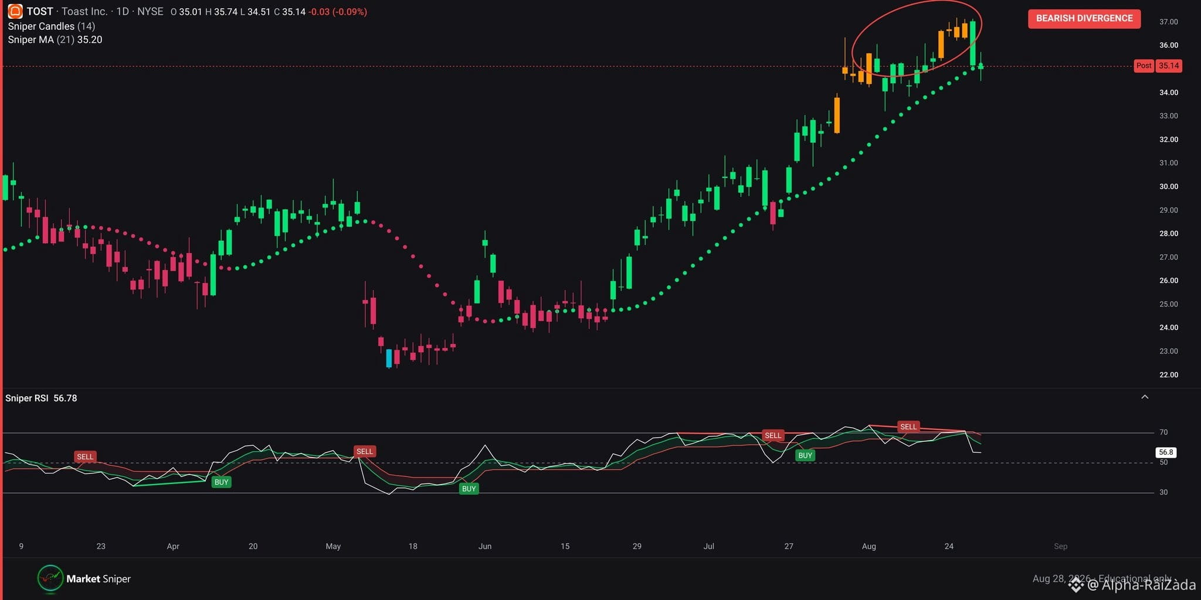Screen dimensions: 1201x600
Task: Click the close value C 35.14 in header
Action: click(x=290, y=12)
